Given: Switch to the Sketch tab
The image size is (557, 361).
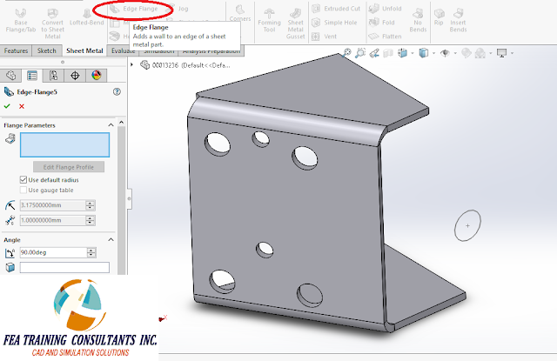Looking at the screenshot, I should (46, 50).
